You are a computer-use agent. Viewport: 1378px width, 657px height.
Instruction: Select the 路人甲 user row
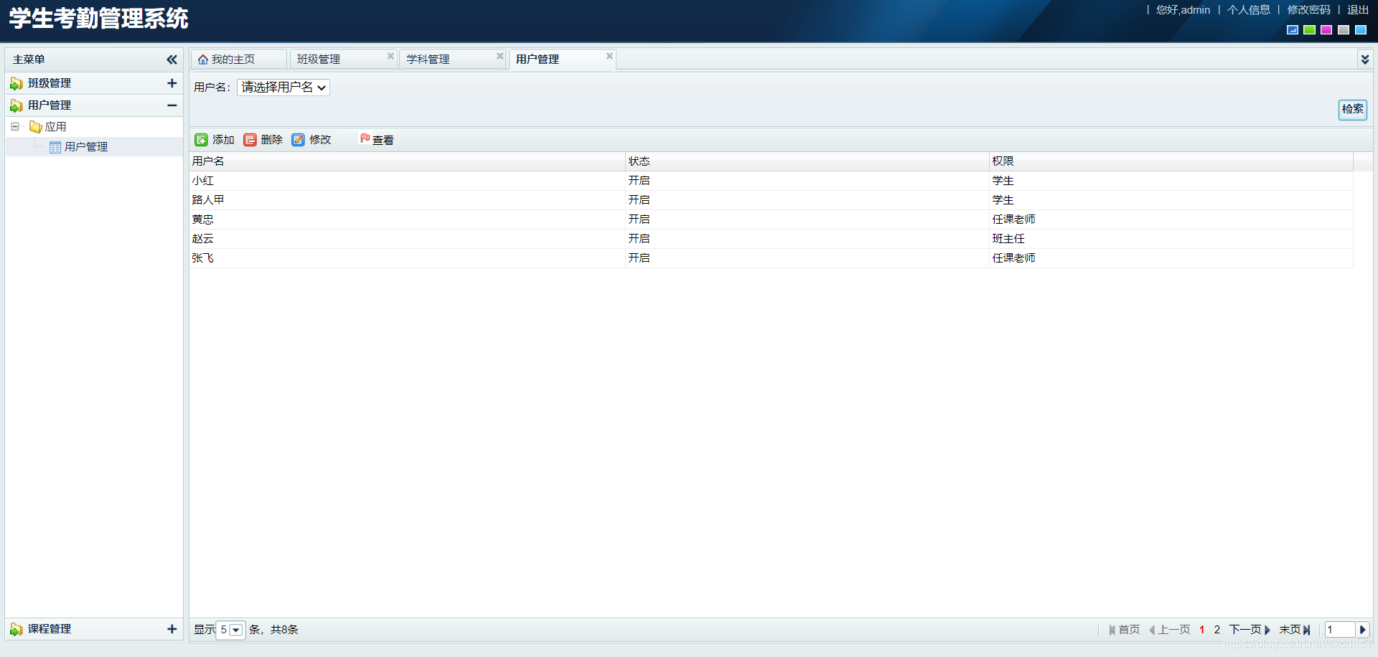pyautogui.click(x=771, y=200)
